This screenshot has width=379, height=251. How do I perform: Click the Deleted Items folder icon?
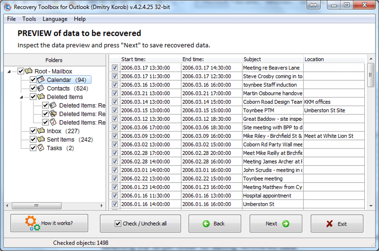(41, 97)
